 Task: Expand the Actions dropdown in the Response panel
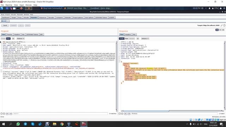coord(145,38)
